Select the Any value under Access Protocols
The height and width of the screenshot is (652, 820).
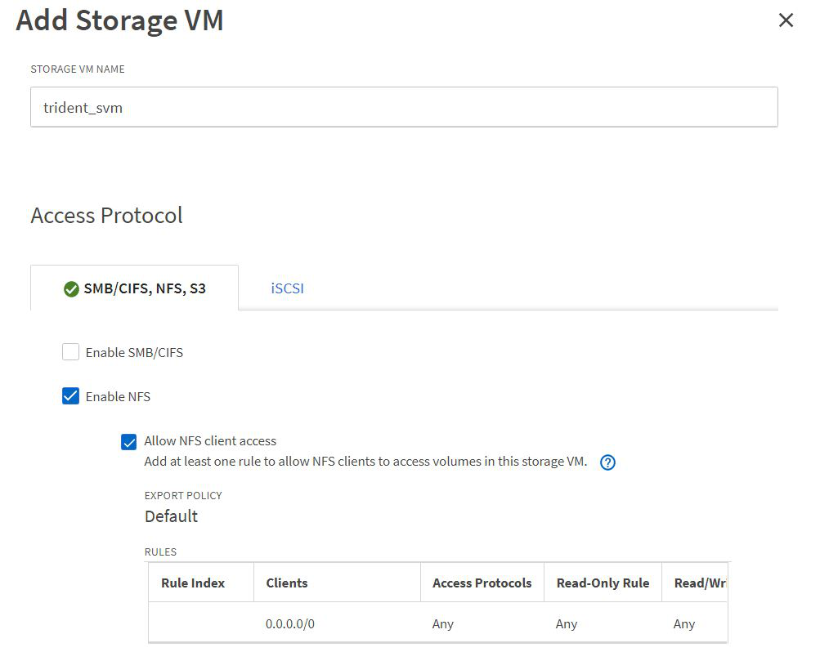coord(443,624)
